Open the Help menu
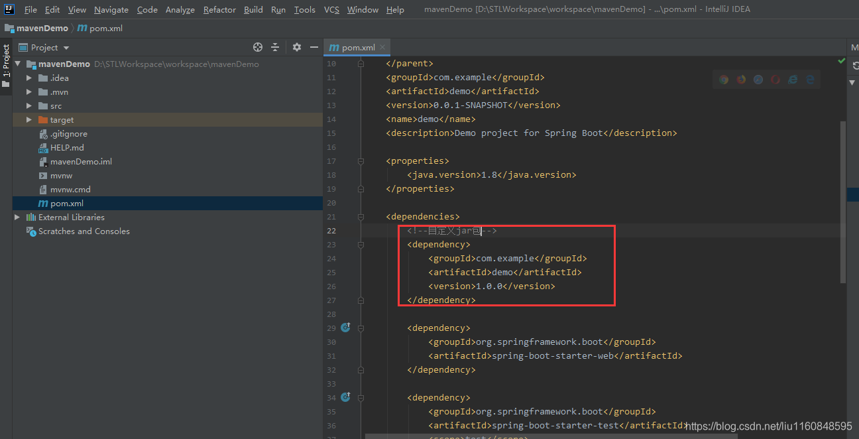Viewport: 859px width, 439px height. pyautogui.click(x=395, y=9)
